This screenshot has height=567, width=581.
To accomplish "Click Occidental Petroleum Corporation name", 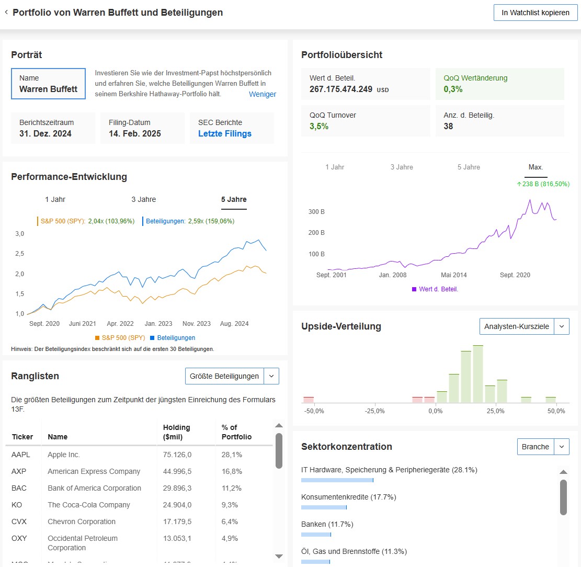I will [83, 543].
